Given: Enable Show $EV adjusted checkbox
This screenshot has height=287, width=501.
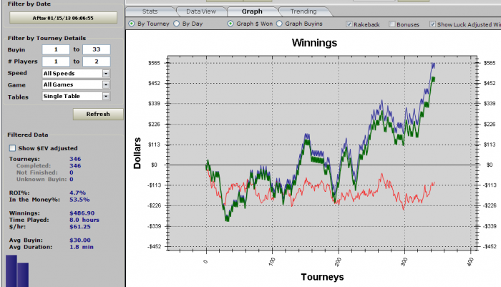Looking at the screenshot, I should (12, 148).
